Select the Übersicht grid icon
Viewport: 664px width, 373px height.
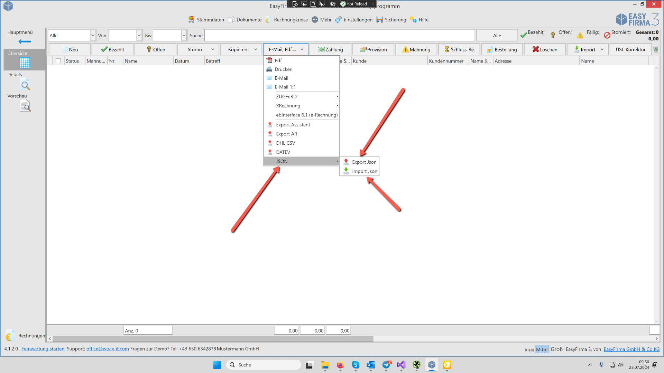coord(25,63)
